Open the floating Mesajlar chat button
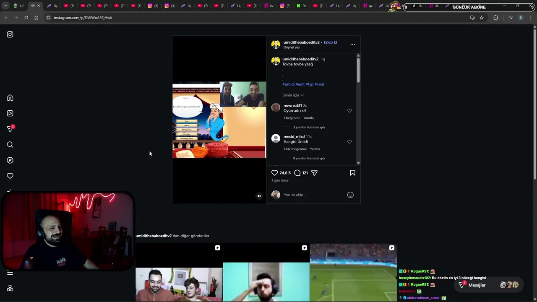This screenshot has height=302, width=537. point(489,285)
